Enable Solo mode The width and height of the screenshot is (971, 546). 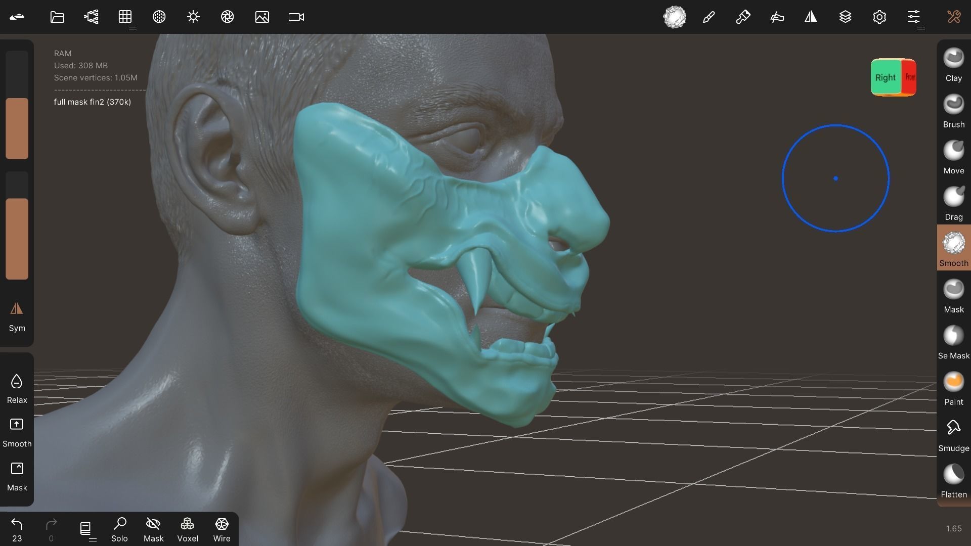(x=119, y=528)
